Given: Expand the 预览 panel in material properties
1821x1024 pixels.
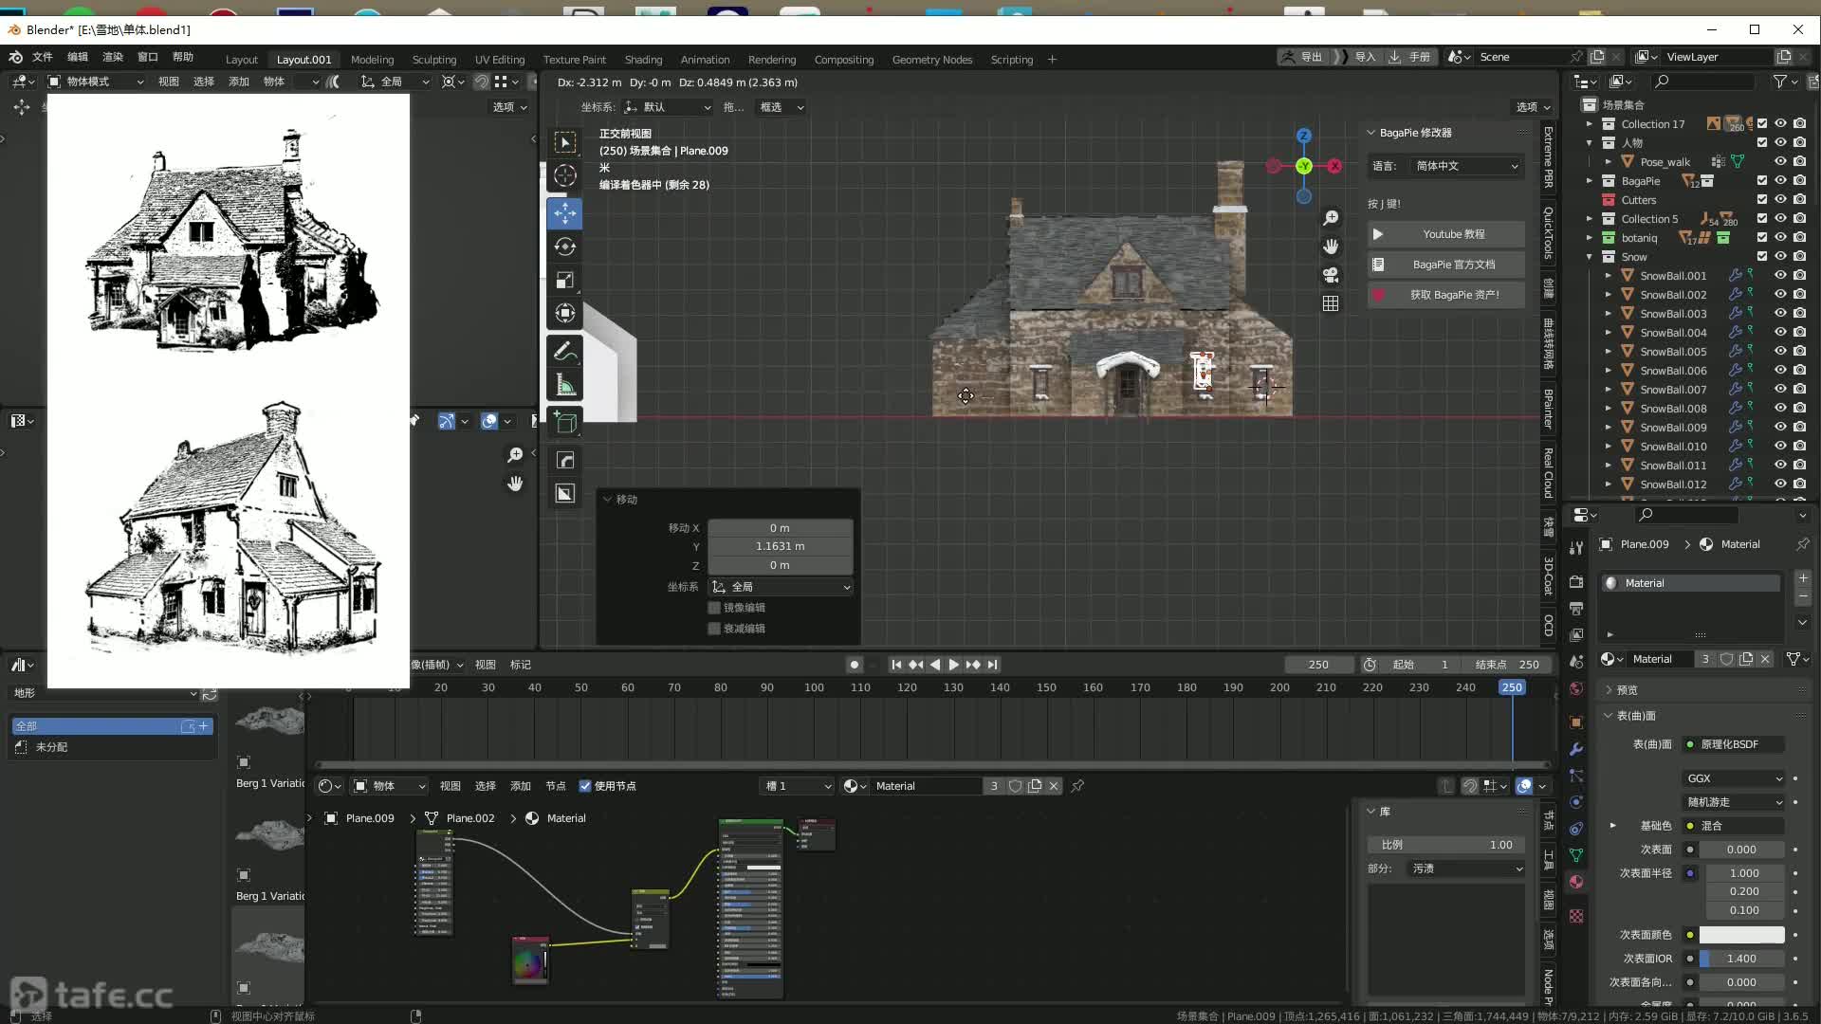Looking at the screenshot, I should (1627, 690).
